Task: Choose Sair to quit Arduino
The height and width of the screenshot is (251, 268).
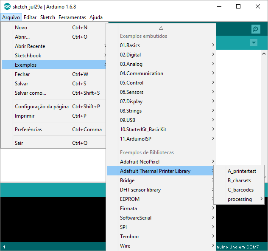Action: (x=54, y=143)
